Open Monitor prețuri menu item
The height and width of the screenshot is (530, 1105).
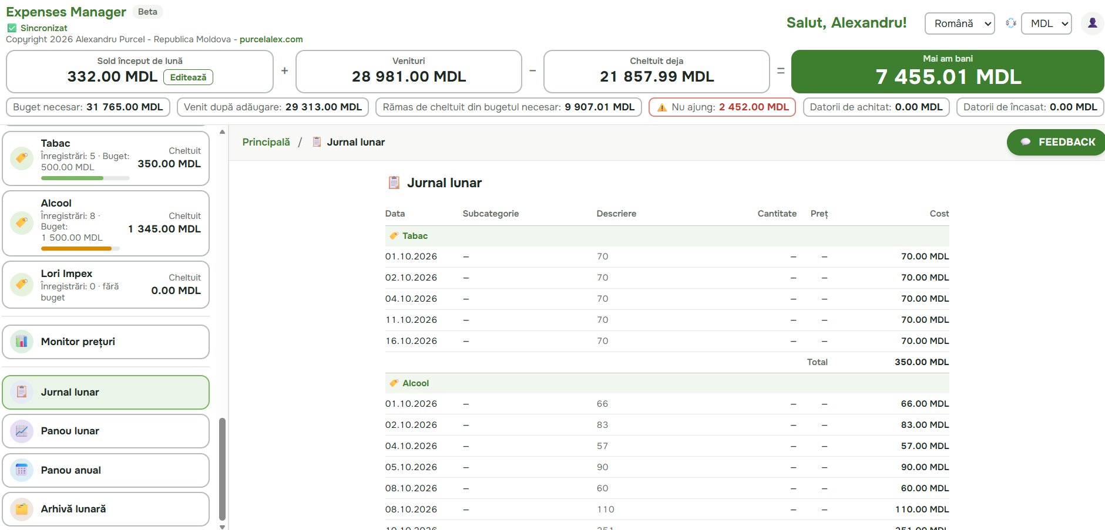click(x=106, y=342)
